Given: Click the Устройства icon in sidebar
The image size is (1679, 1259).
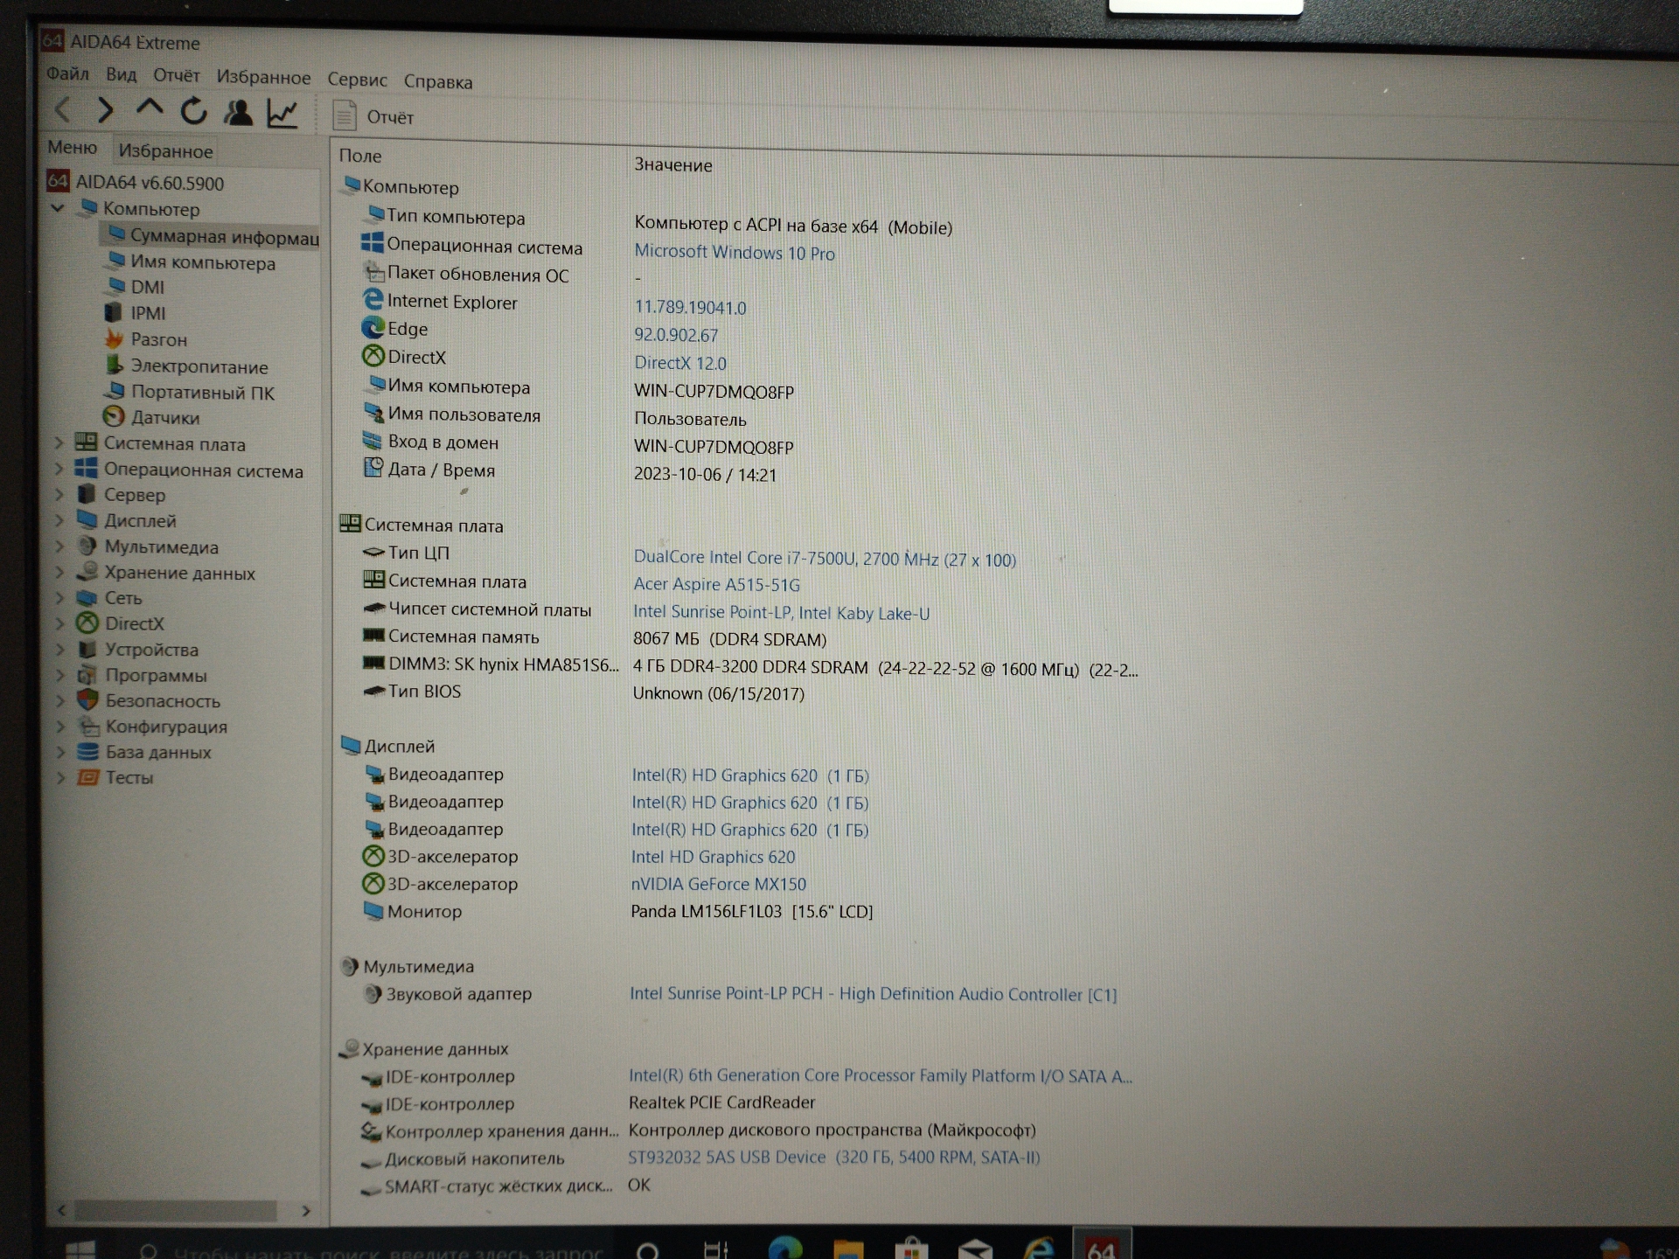Looking at the screenshot, I should (87, 649).
